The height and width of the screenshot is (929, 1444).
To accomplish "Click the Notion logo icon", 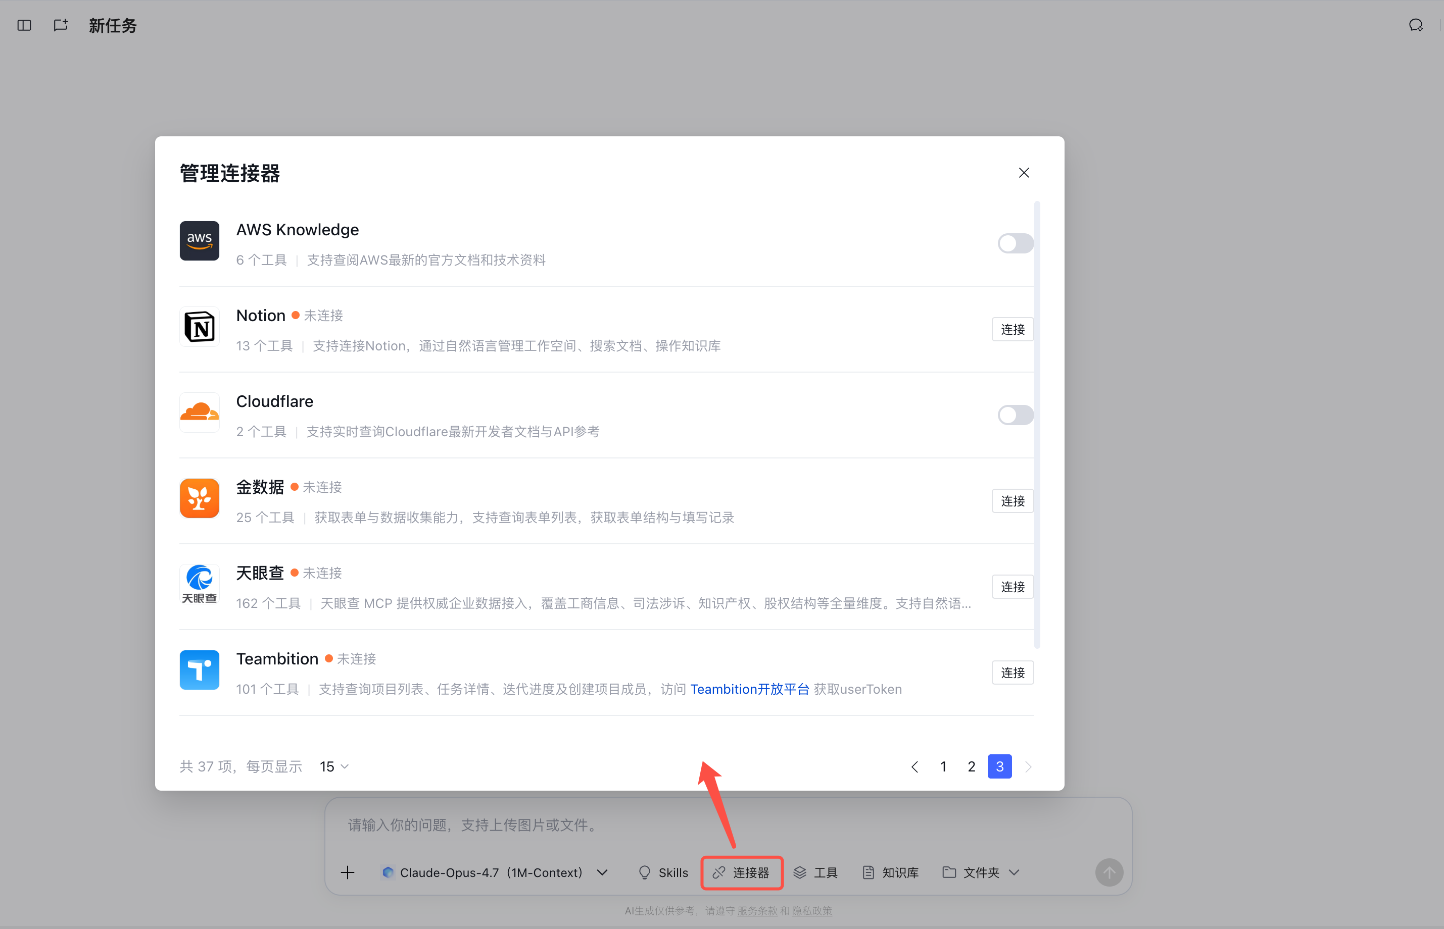I will point(199,326).
